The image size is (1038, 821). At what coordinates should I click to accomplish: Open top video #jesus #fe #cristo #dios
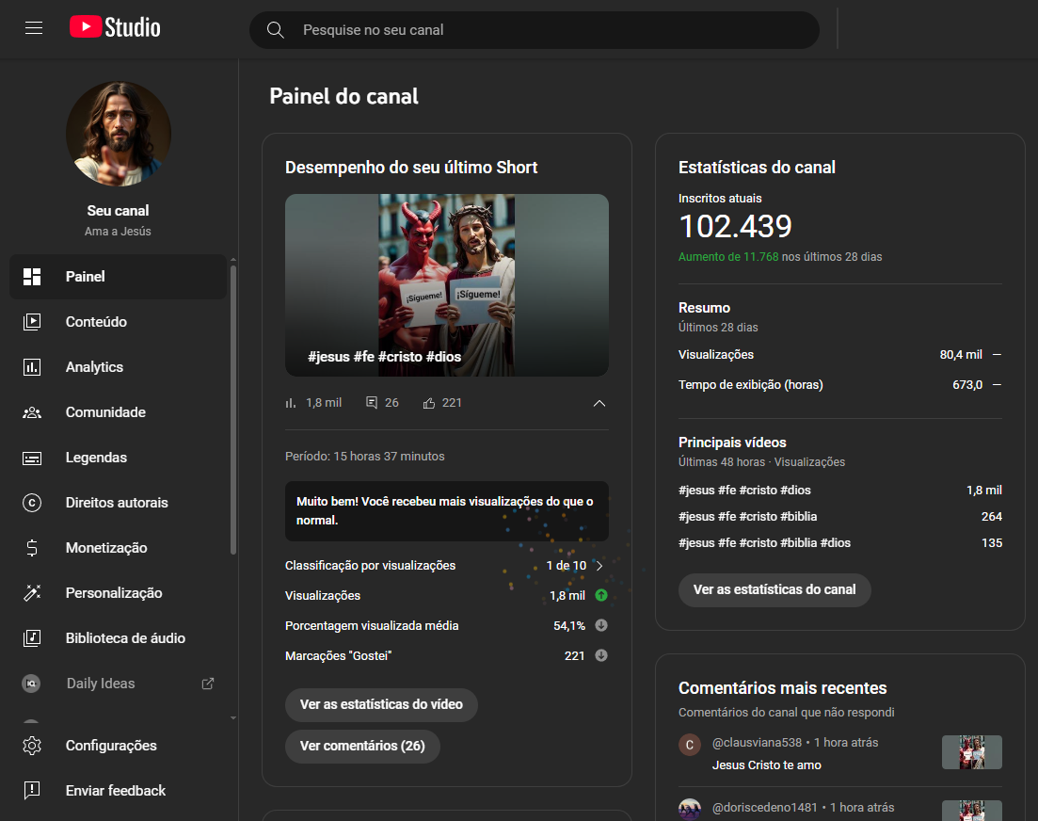[x=744, y=490]
